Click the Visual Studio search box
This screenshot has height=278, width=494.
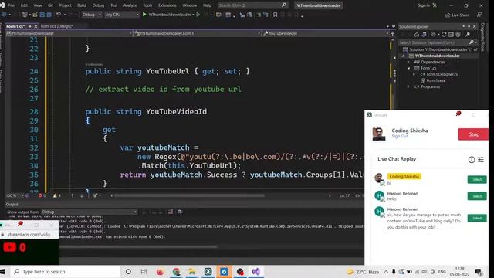coord(252,5)
